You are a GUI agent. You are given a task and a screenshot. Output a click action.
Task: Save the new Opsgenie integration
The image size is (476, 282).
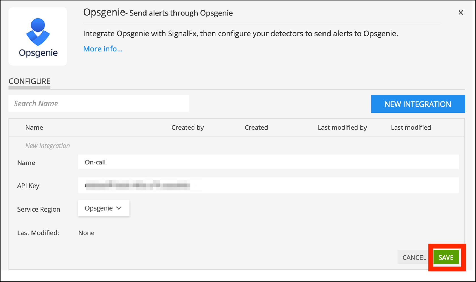click(x=446, y=257)
